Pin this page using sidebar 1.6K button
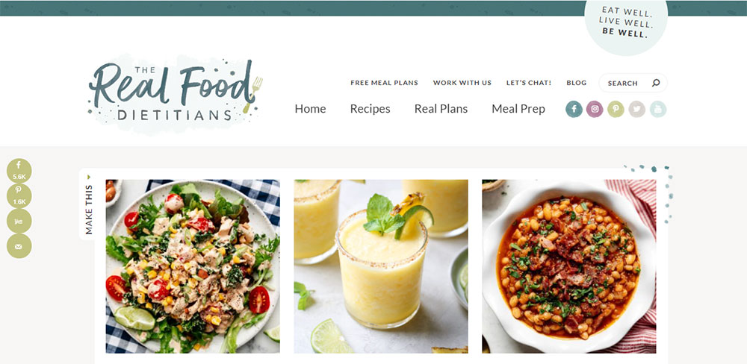This screenshot has height=364, width=747. 19,196
